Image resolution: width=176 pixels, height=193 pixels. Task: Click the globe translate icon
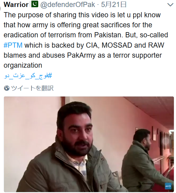(7, 88)
